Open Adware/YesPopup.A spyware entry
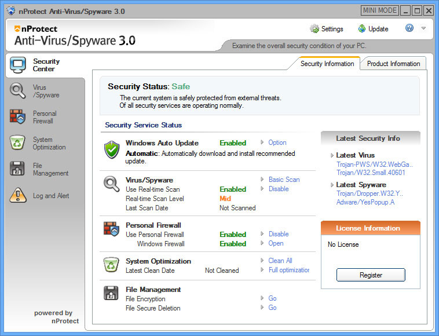The image size is (439, 336). click(365, 202)
